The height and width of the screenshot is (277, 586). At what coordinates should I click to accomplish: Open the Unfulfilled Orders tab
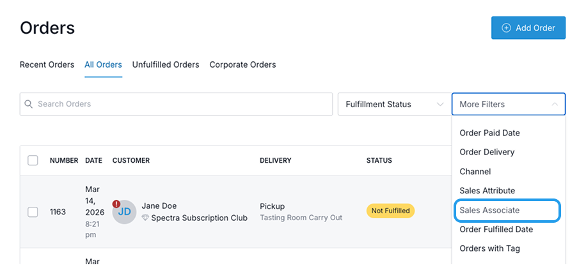click(x=166, y=64)
